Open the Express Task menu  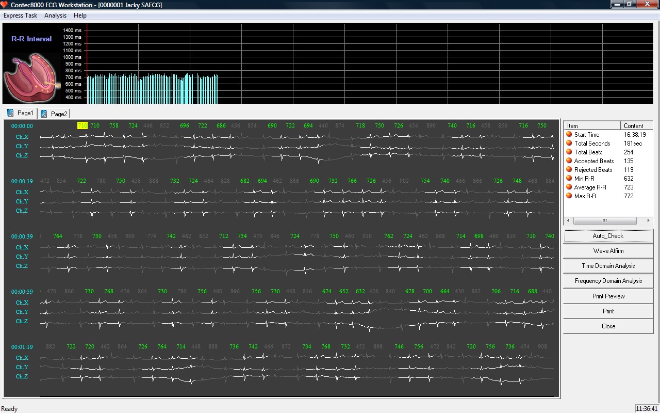21,15
